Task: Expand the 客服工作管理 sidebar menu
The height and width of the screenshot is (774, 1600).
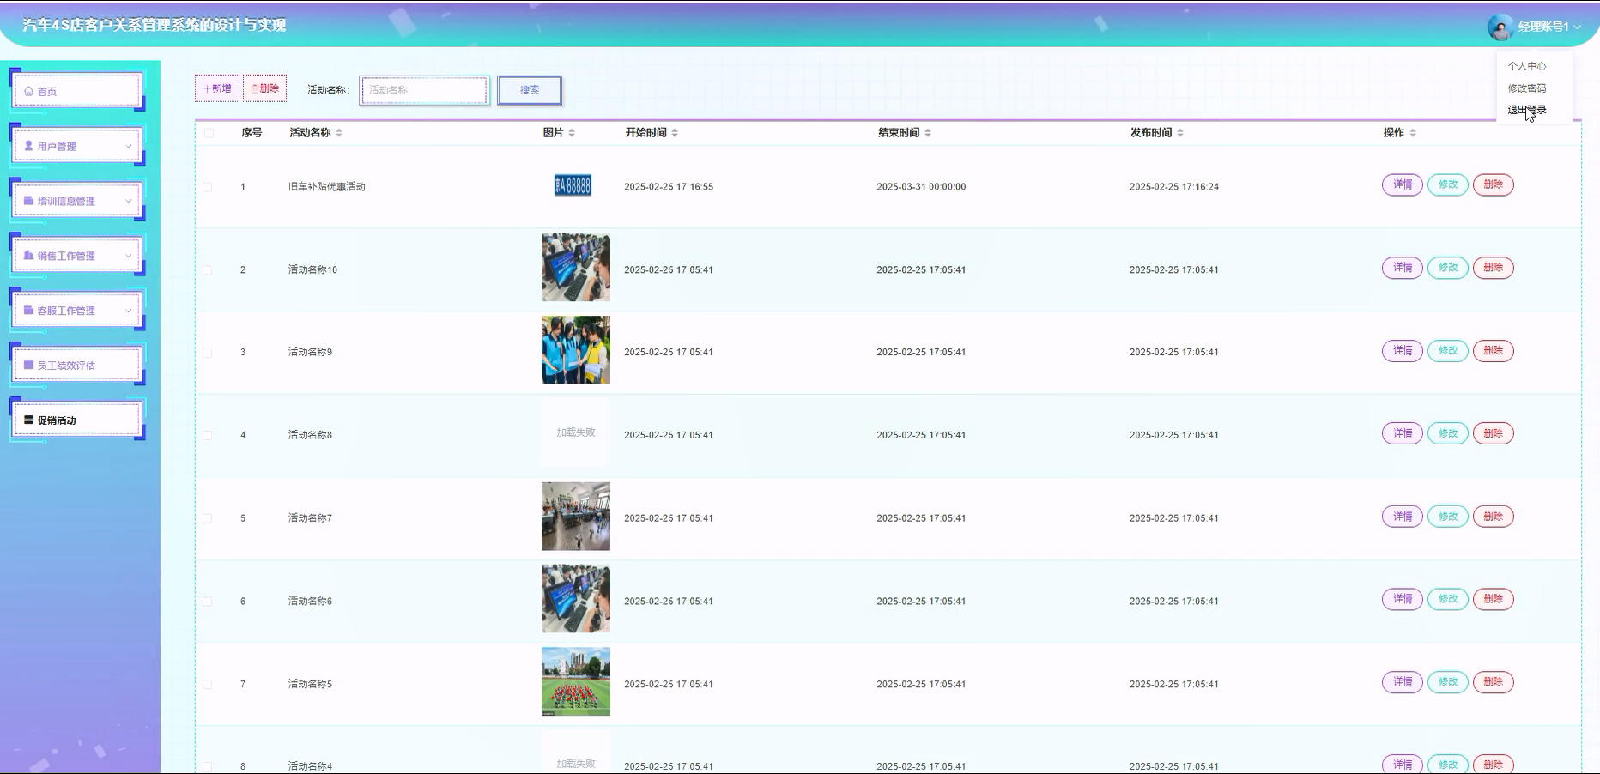Action: pos(77,311)
